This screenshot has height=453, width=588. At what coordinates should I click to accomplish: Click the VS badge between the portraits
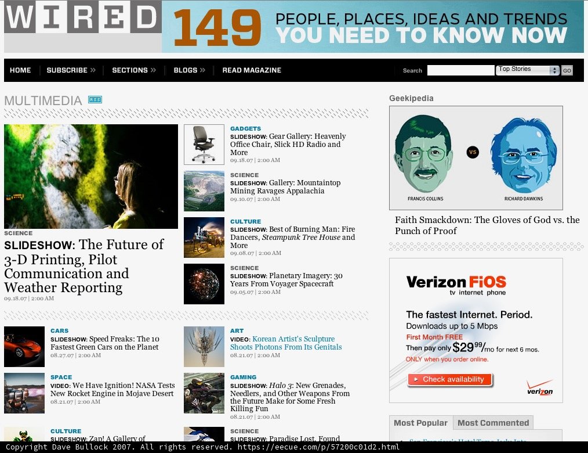(473, 152)
